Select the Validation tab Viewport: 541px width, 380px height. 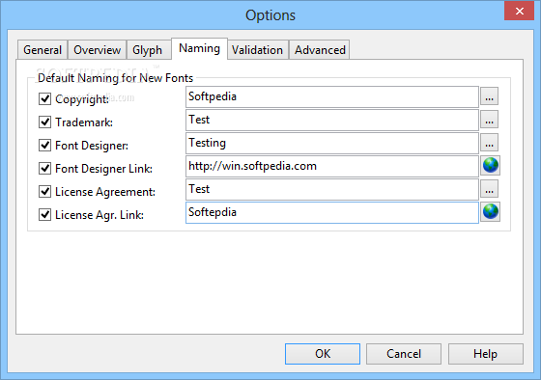[x=257, y=50]
